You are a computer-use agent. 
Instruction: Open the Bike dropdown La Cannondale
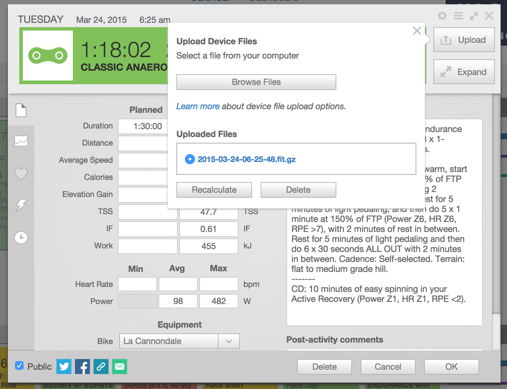tap(179, 341)
